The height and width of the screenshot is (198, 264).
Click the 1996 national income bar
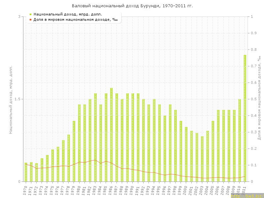165,148
